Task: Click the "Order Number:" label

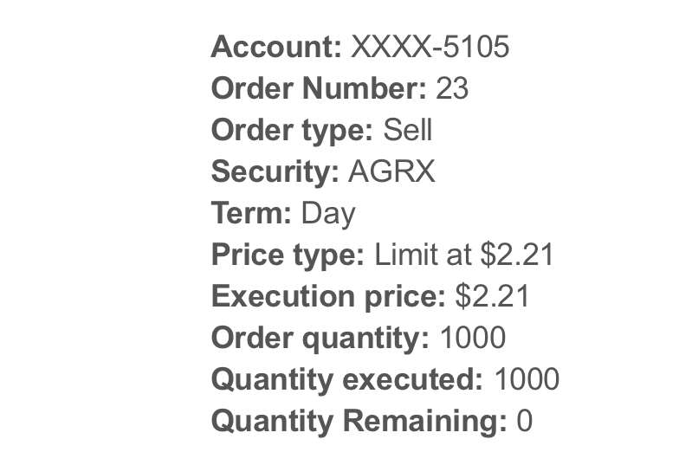Action: (318, 88)
